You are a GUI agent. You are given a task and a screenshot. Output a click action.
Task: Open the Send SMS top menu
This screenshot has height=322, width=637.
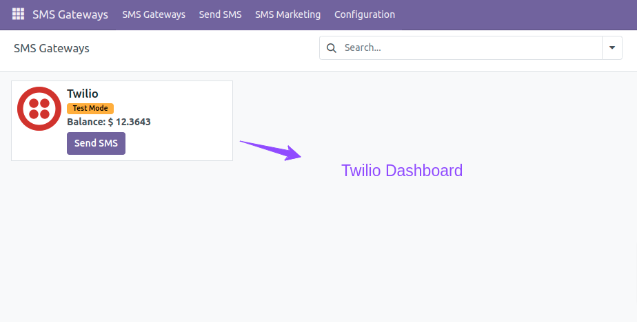point(220,14)
